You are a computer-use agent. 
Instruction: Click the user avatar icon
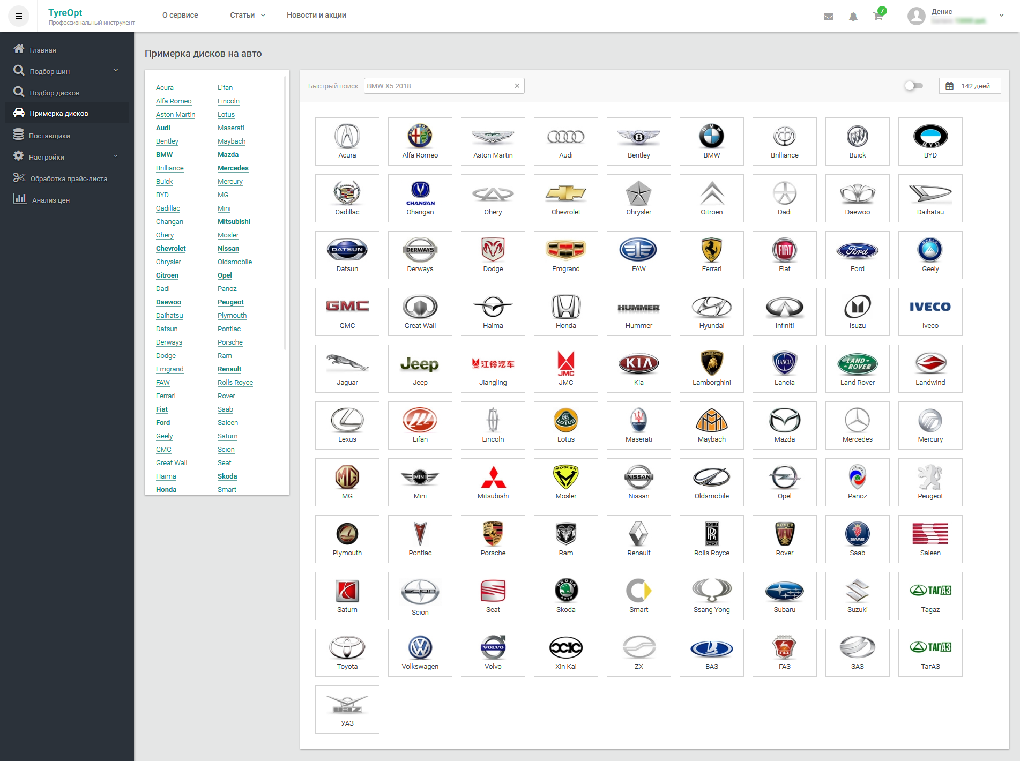tap(917, 16)
